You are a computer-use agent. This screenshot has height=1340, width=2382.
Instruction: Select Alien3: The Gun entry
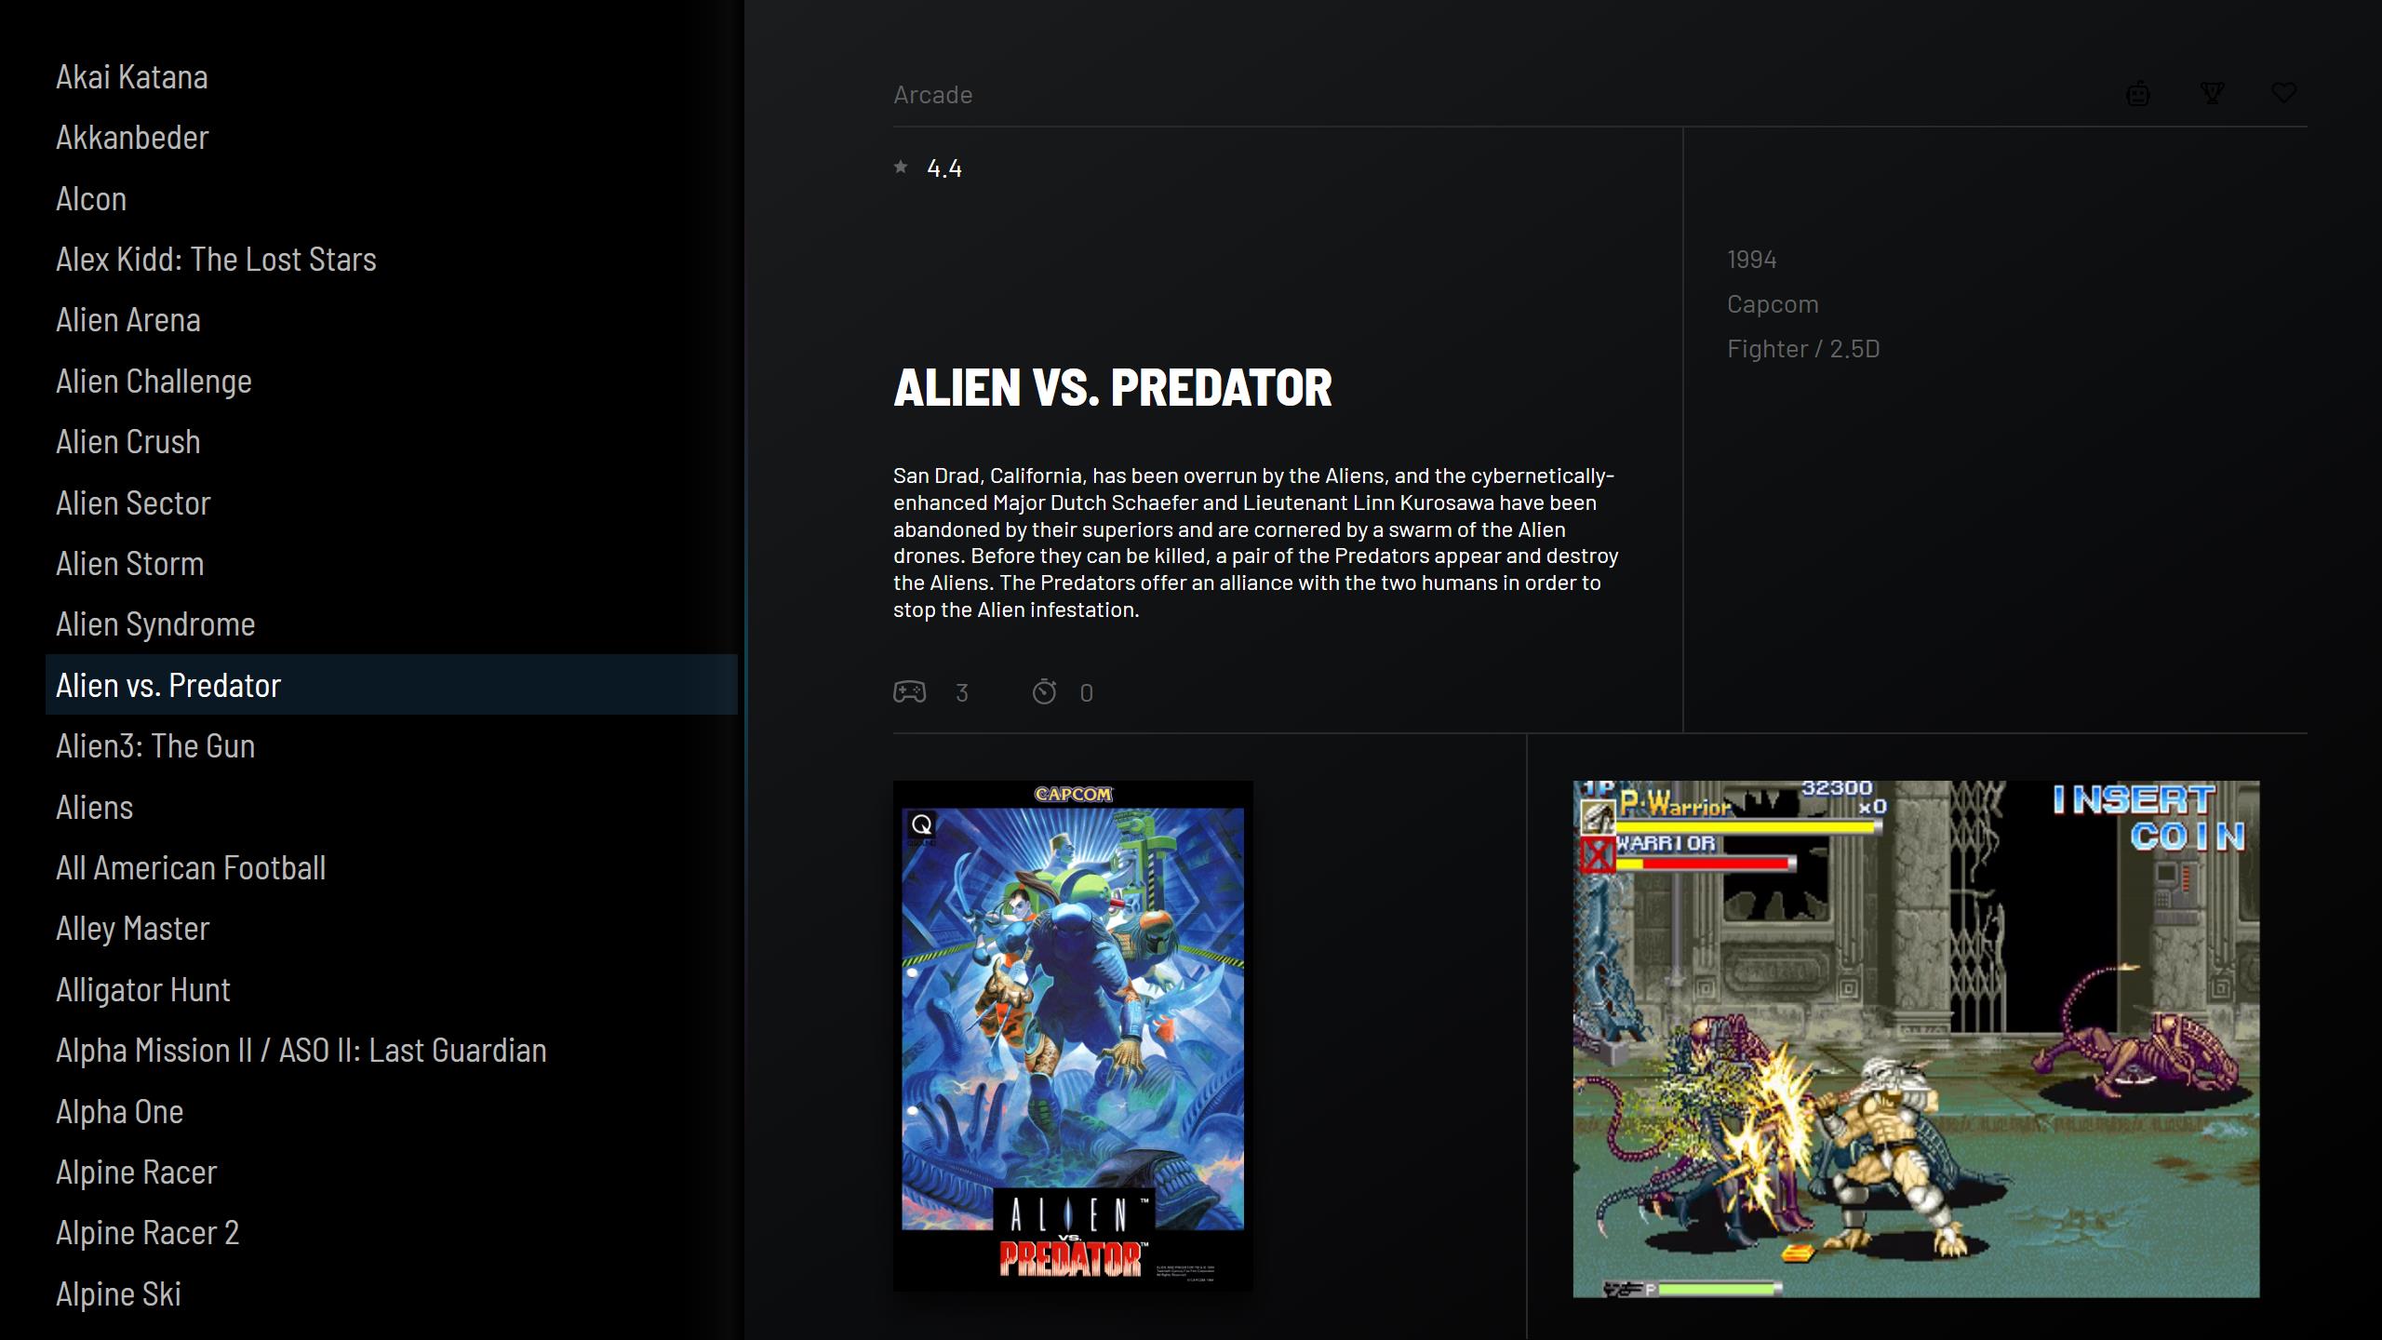391,745
